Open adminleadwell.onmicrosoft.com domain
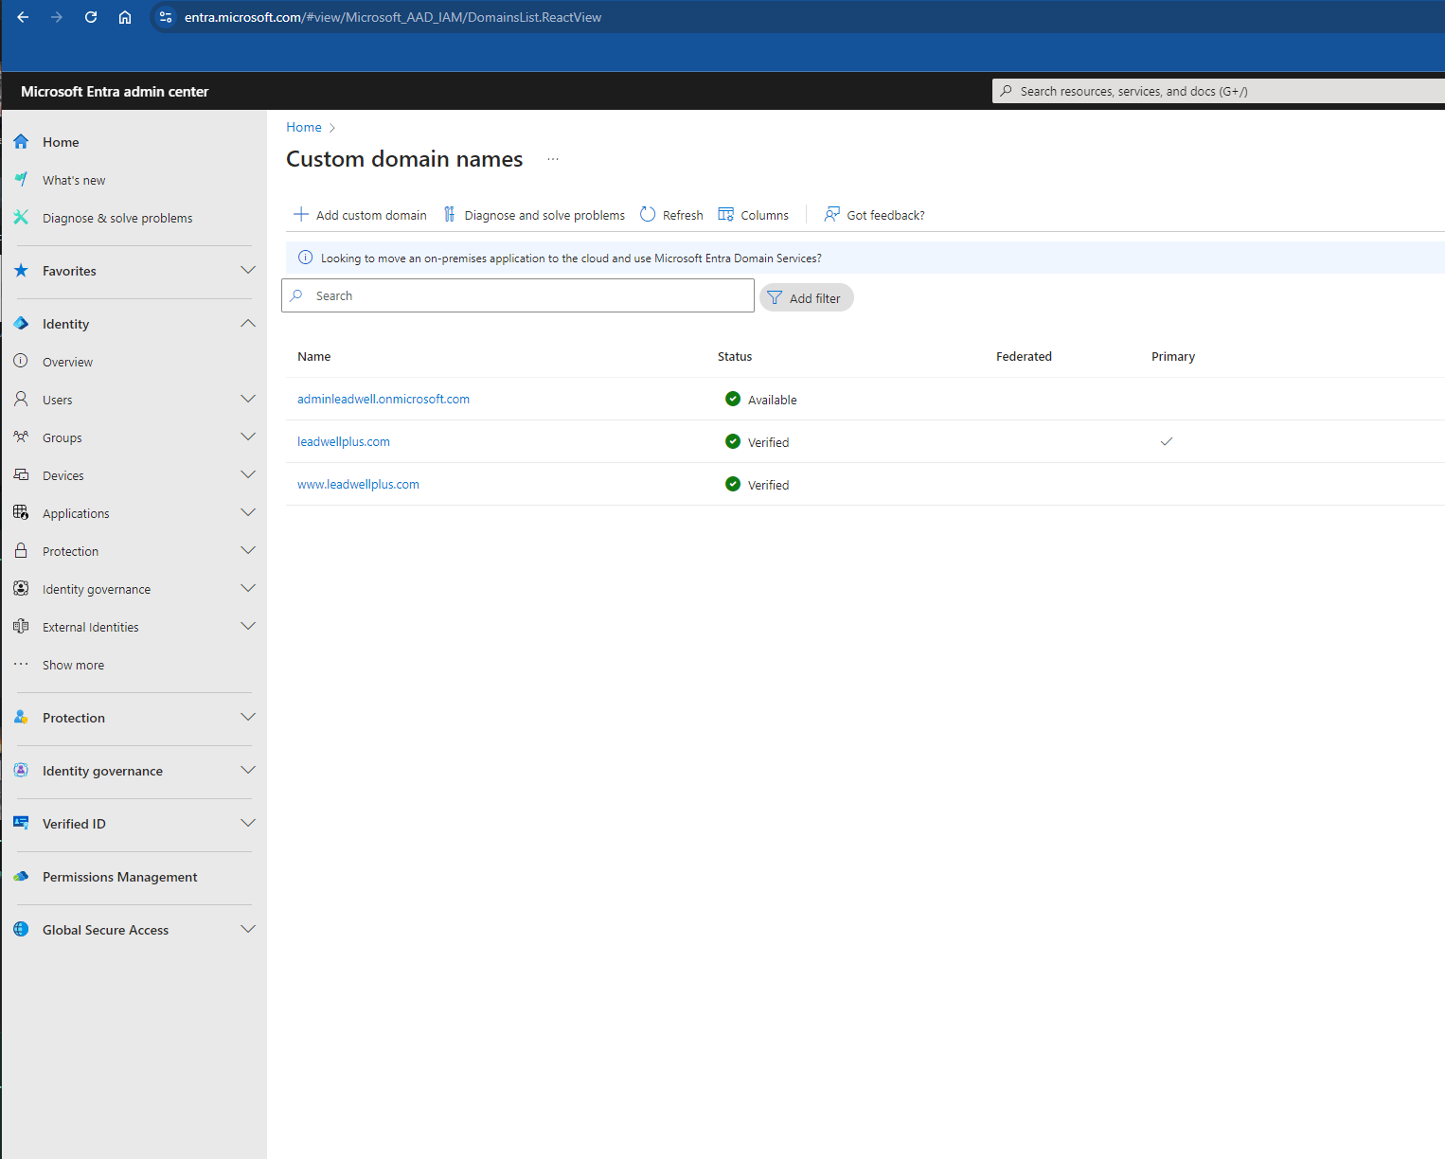1445x1159 pixels. [x=384, y=399]
